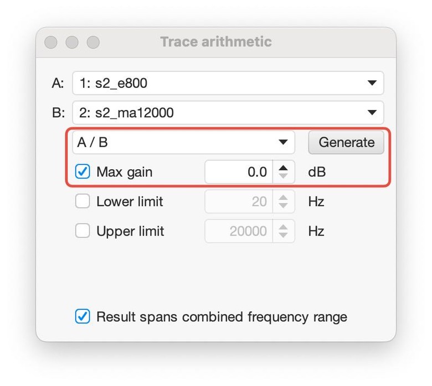The width and height of the screenshot is (432, 386).
Task: Toggle Result spans combined frequency range
Action: [83, 316]
